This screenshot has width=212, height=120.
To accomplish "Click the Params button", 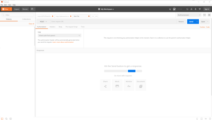I will (181, 21).
